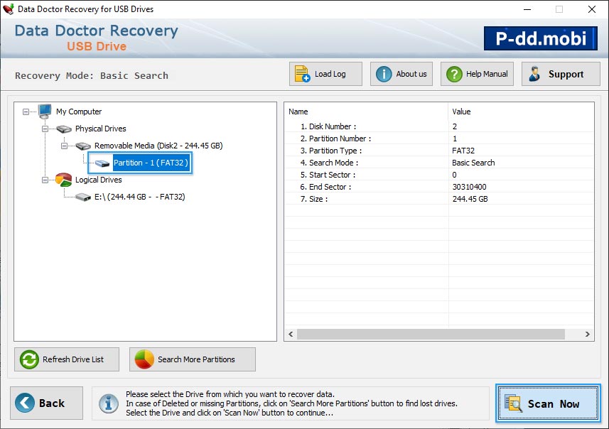This screenshot has width=609, height=429.
Task: Select Physical Drives tree entry
Action: click(101, 129)
